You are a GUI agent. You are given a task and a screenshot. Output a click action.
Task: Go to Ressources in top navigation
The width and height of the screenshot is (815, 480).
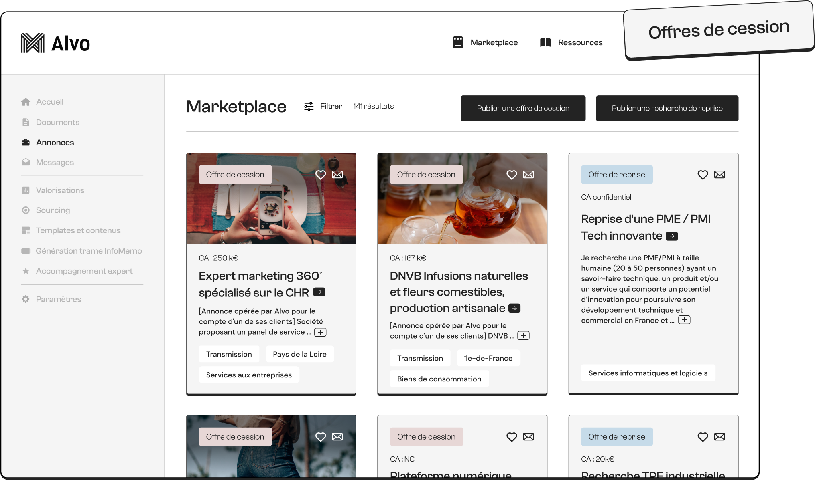[571, 42]
